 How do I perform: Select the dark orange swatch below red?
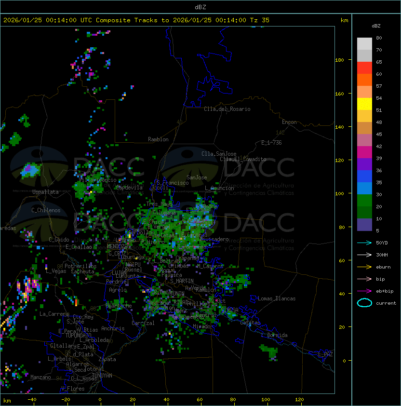[x=364, y=80]
